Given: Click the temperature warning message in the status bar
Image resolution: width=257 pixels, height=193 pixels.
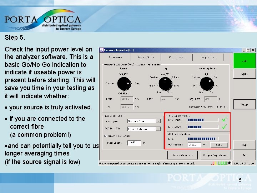Looking at the screenshot, I should [147, 163].
